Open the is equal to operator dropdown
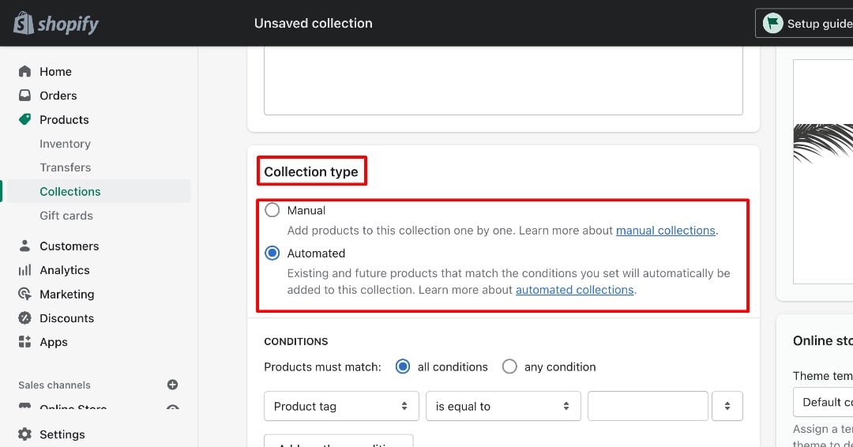This screenshot has width=853, height=447. (503, 406)
